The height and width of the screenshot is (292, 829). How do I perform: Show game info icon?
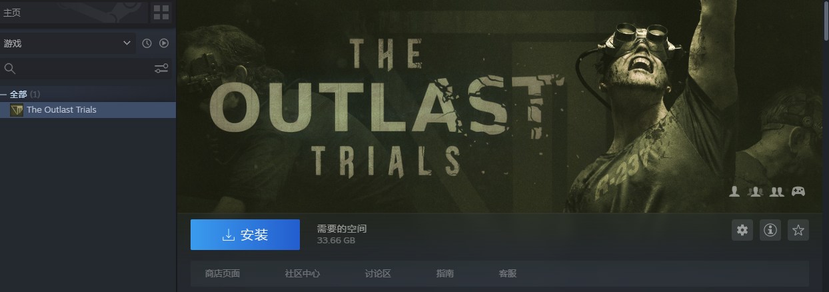(x=770, y=230)
